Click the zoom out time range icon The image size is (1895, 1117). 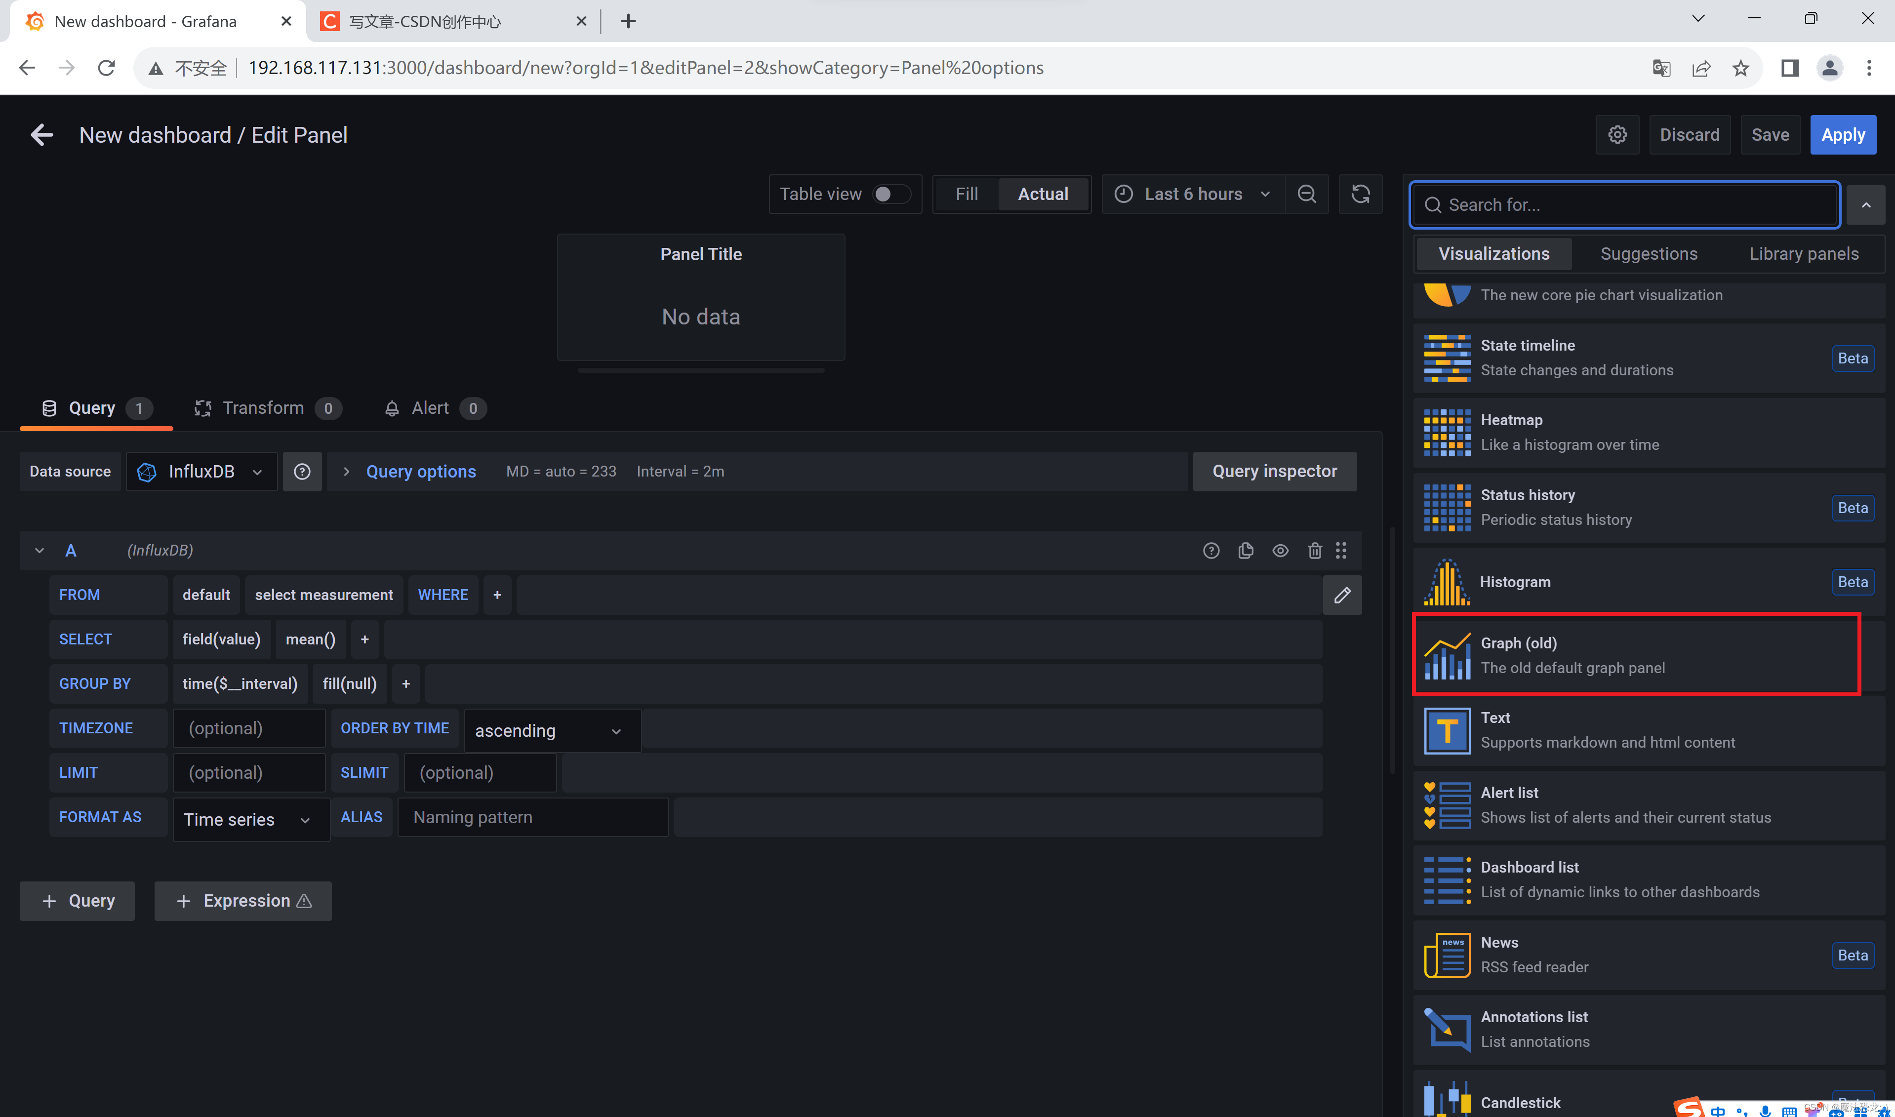tap(1306, 194)
